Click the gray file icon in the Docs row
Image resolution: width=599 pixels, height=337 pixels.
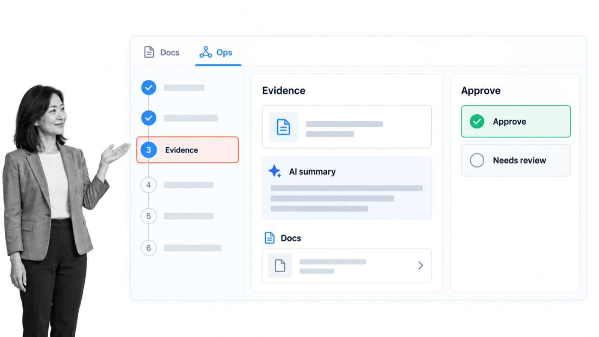pos(280,265)
